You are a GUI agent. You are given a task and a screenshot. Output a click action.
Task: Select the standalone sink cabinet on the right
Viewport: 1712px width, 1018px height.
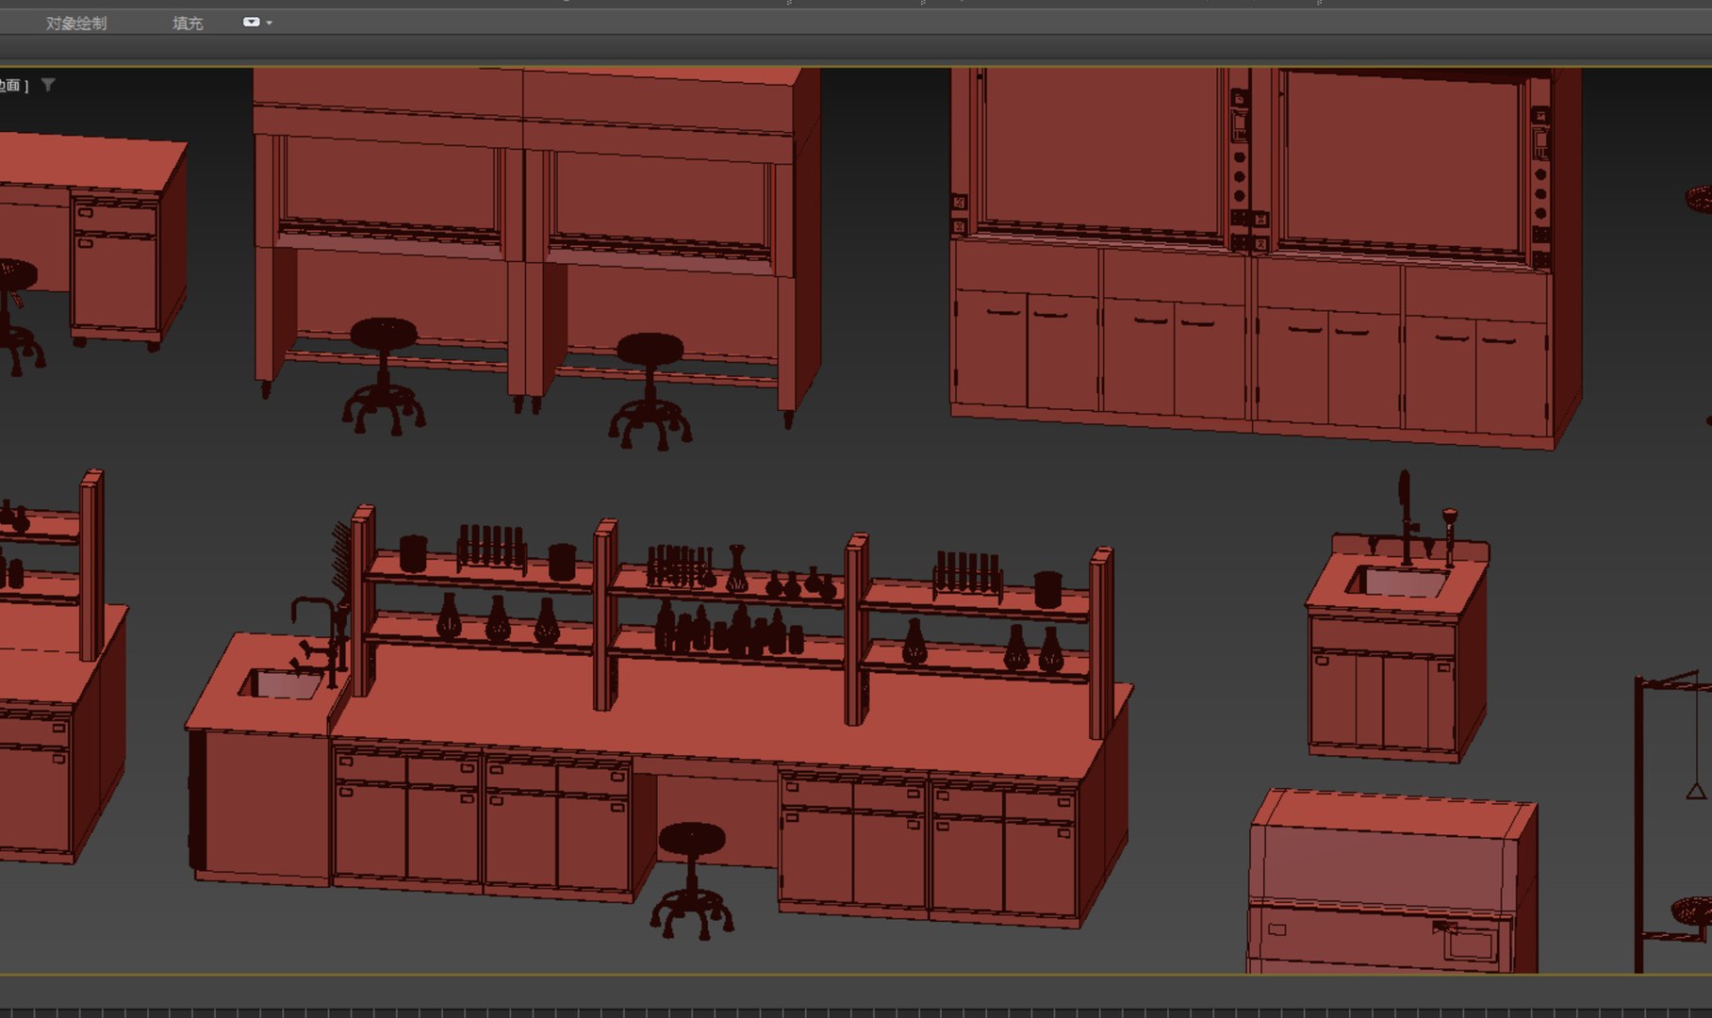click(1398, 650)
